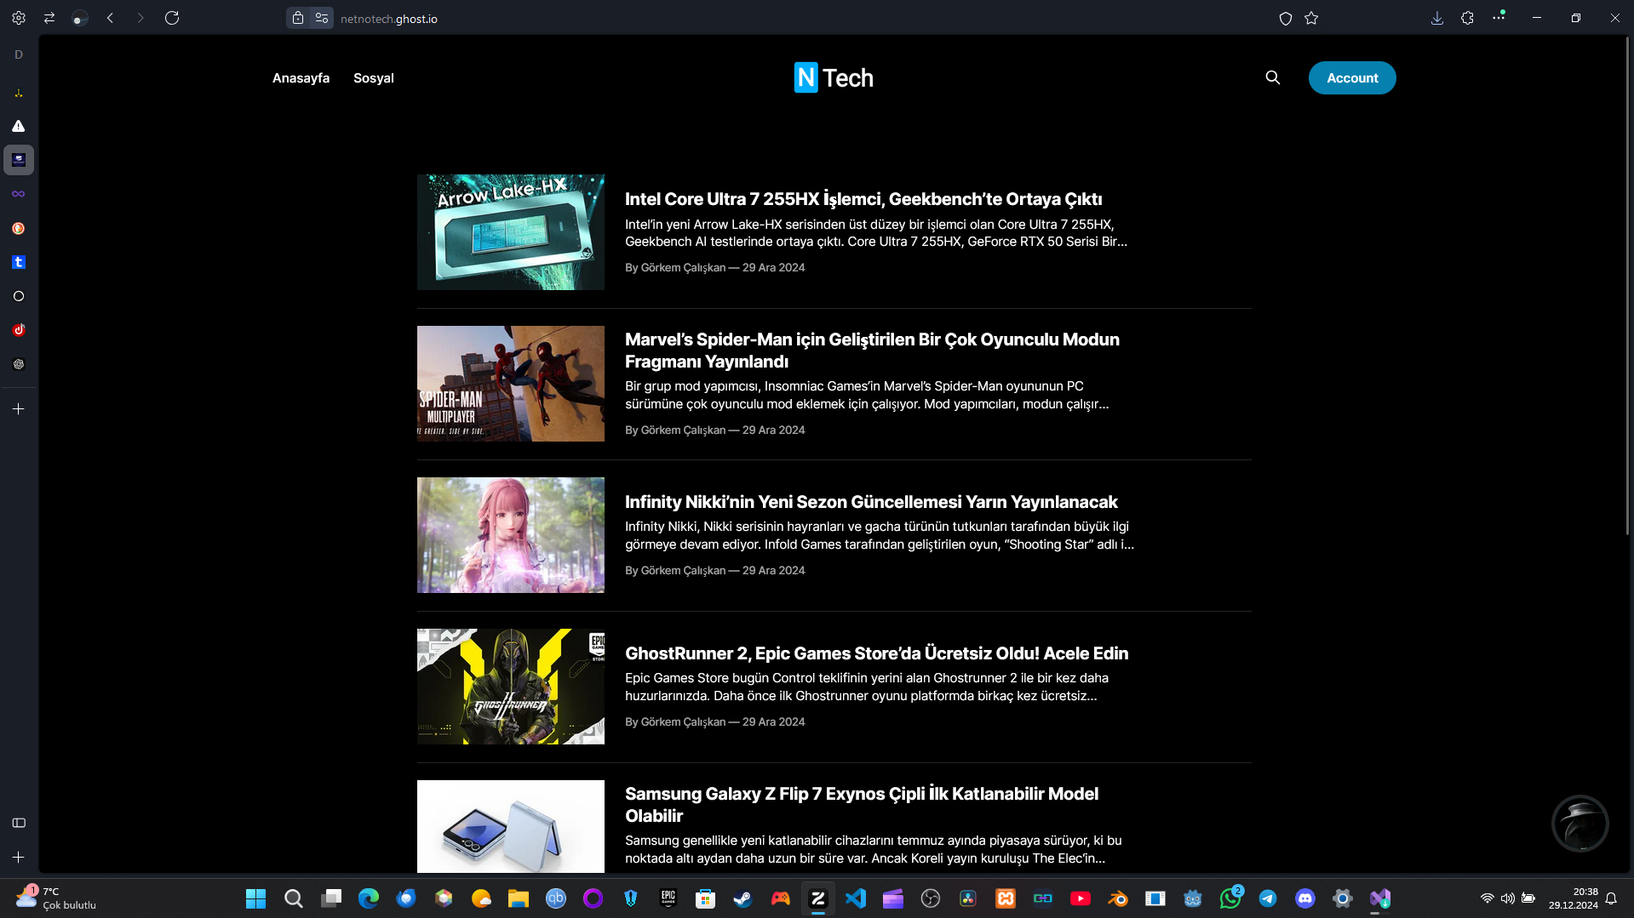Open the Infinity Nikki season update article

(871, 502)
